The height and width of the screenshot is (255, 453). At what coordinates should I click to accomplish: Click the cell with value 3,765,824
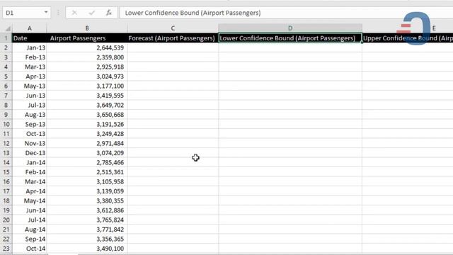86,220
